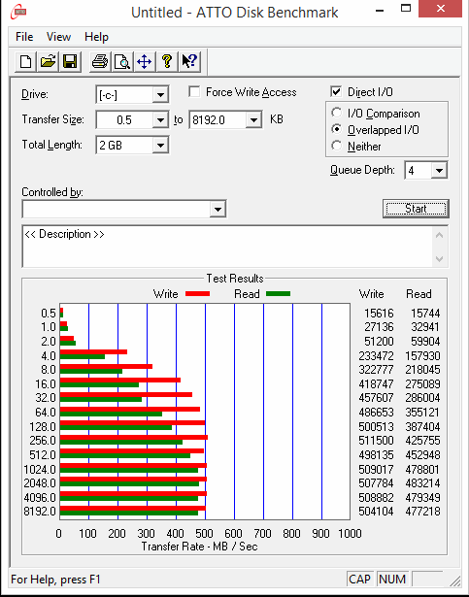Select the Overlapped I/O radio button
Image resolution: width=469 pixels, height=597 pixels.
point(336,129)
